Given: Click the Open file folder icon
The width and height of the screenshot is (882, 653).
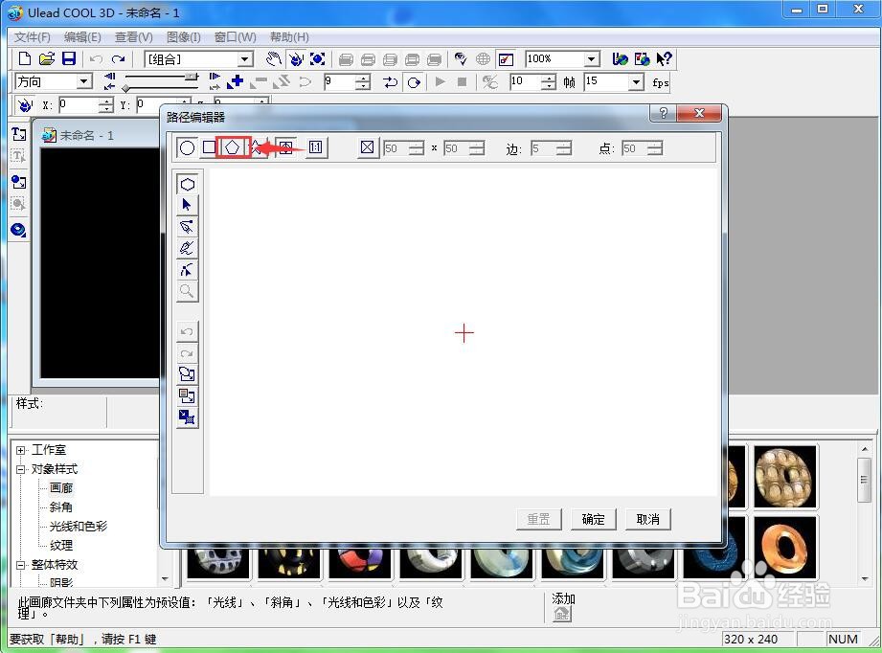Looking at the screenshot, I should tap(47, 59).
